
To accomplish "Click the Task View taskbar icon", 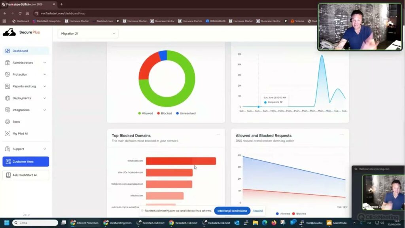I will [x=64, y=223].
